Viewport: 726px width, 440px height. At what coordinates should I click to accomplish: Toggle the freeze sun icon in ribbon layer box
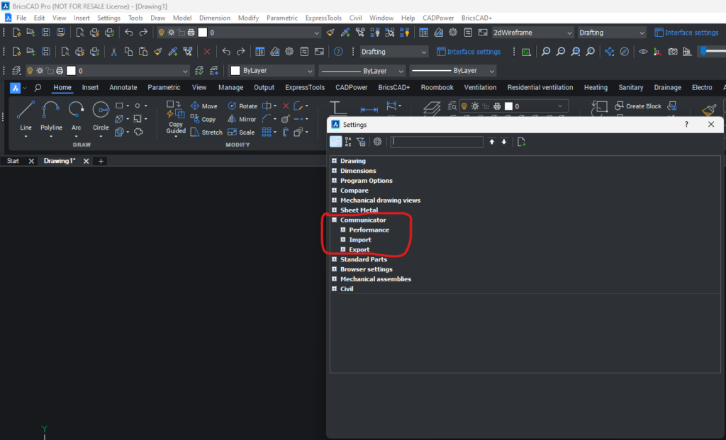474,106
